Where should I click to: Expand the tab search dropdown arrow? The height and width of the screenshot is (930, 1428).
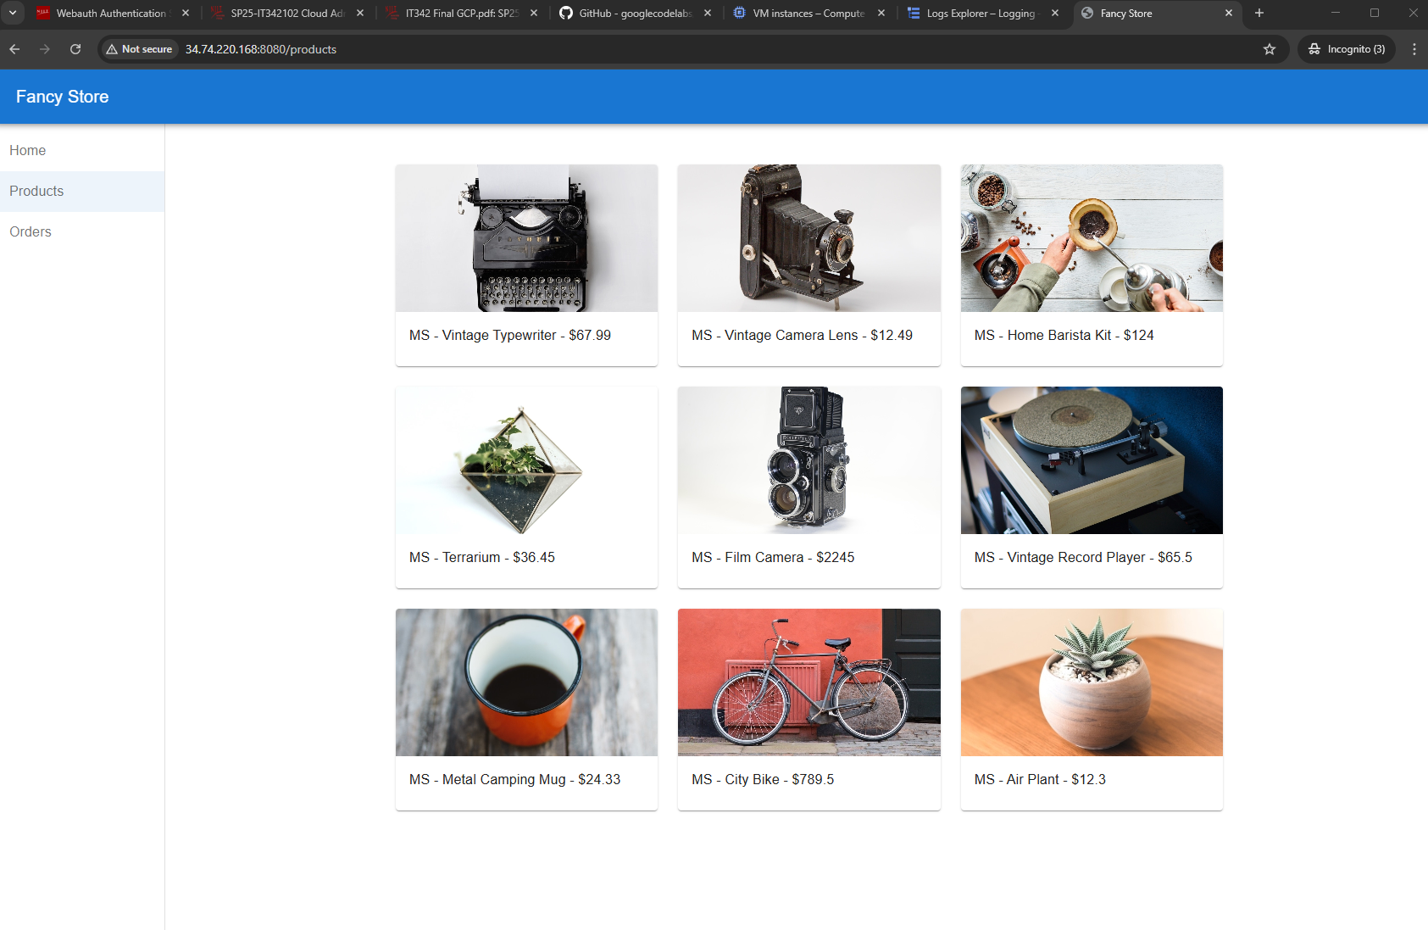13,13
